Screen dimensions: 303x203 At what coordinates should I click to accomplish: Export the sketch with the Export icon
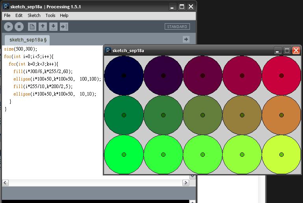[64, 27]
